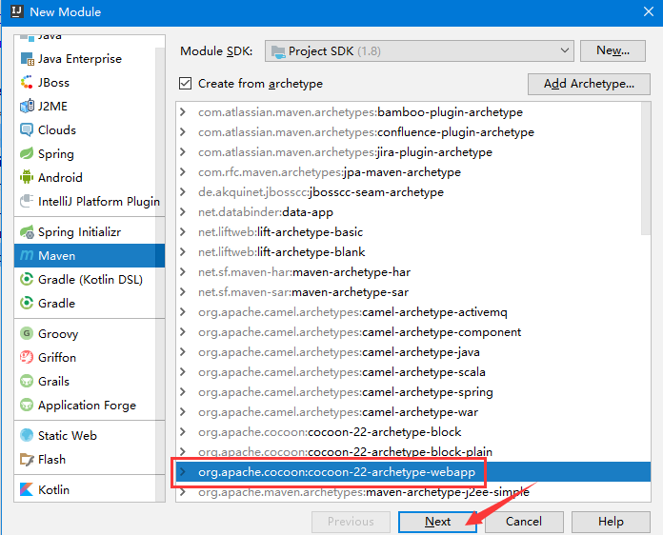Toggle Create from archetype checkbox
The width and height of the screenshot is (663, 535).
[185, 83]
